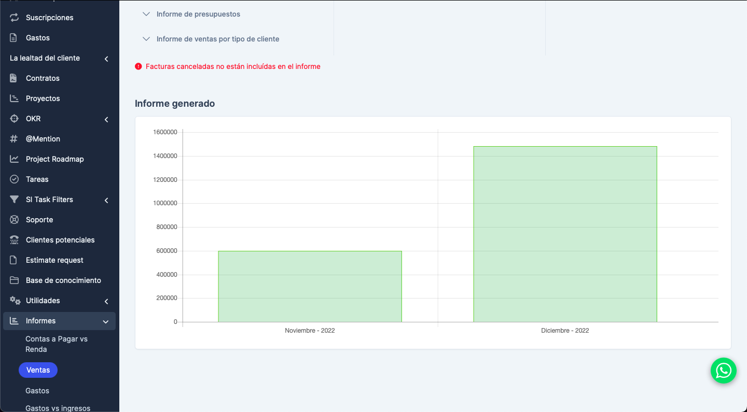Viewport: 747px width, 412px height.
Task: Go to Project Roadmap page
Action: coord(54,159)
